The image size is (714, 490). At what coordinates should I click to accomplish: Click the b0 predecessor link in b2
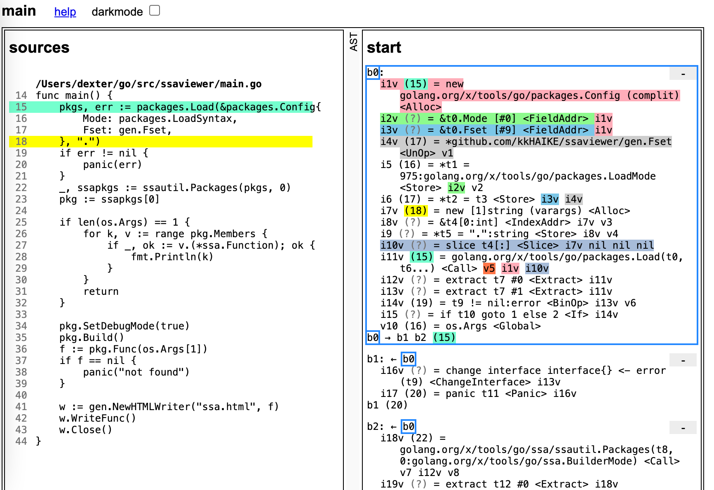coord(409,427)
